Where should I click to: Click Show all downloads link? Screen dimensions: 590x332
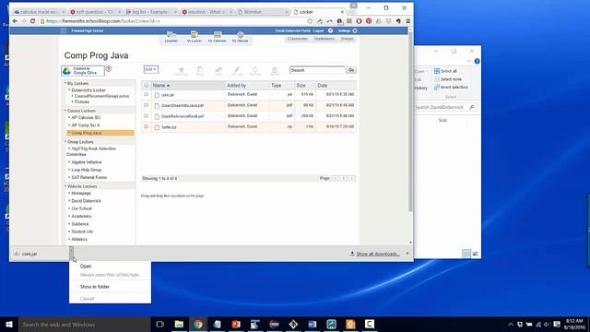pos(377,255)
